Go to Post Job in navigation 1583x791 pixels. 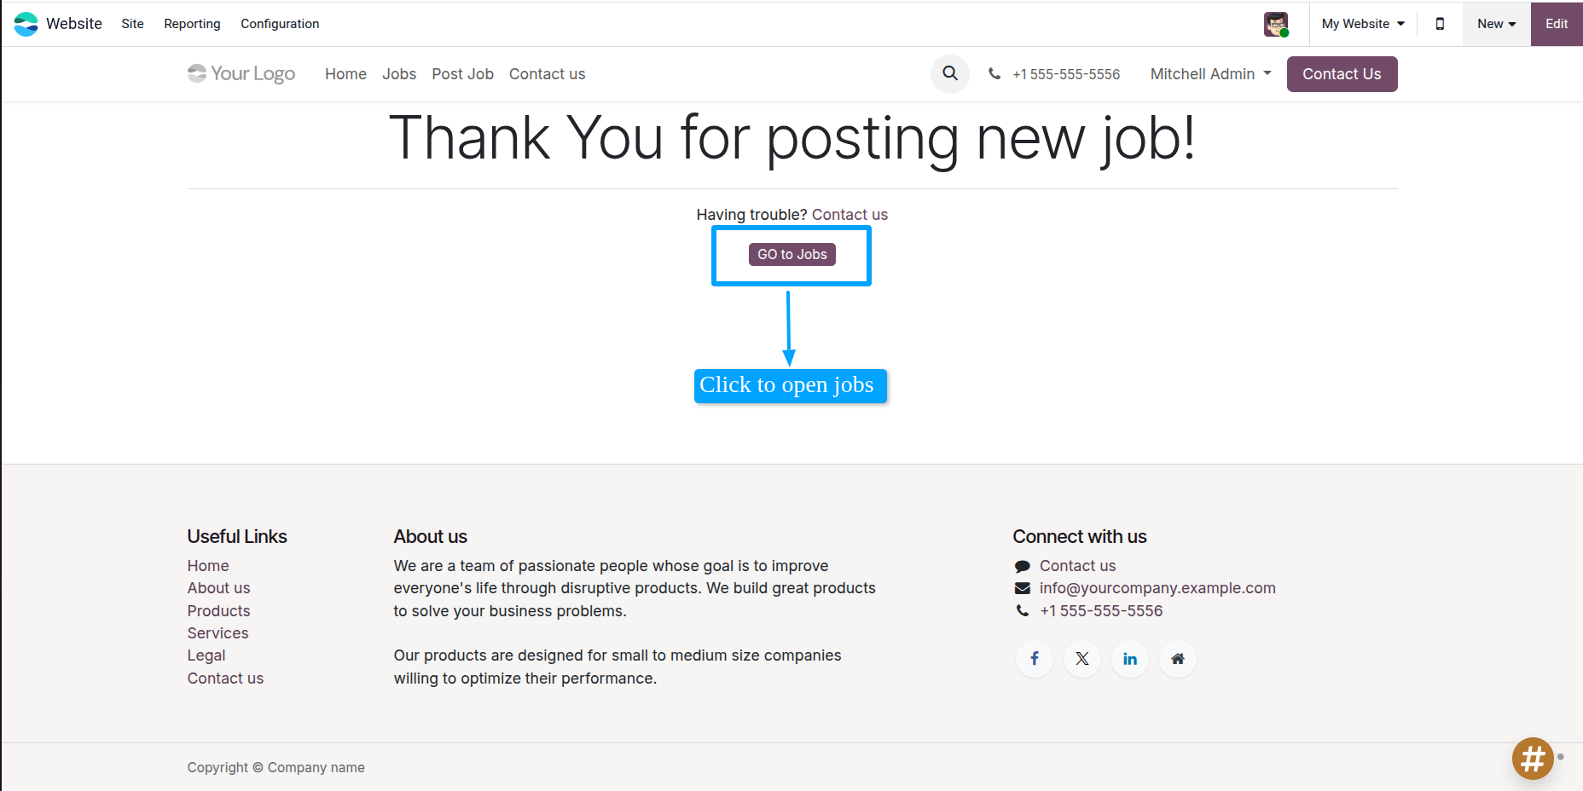coord(462,74)
